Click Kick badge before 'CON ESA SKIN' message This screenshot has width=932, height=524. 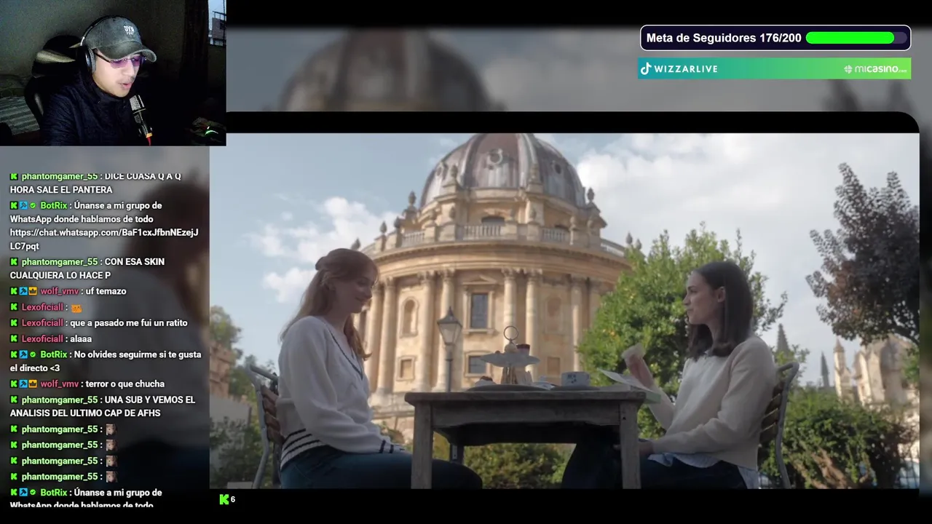point(14,262)
